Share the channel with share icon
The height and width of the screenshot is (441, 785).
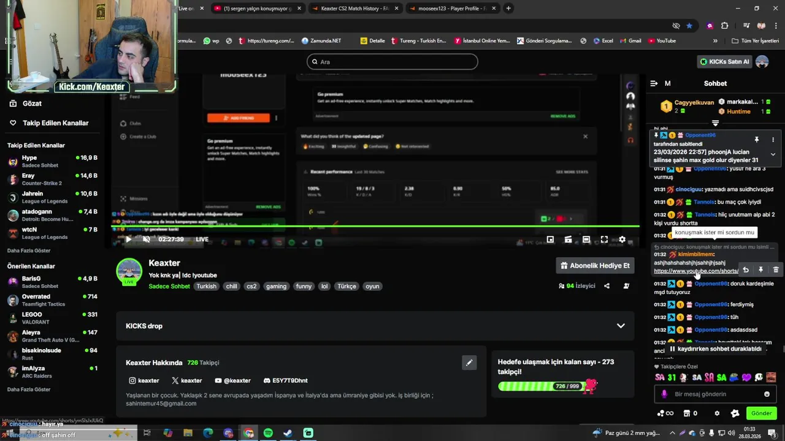(607, 286)
